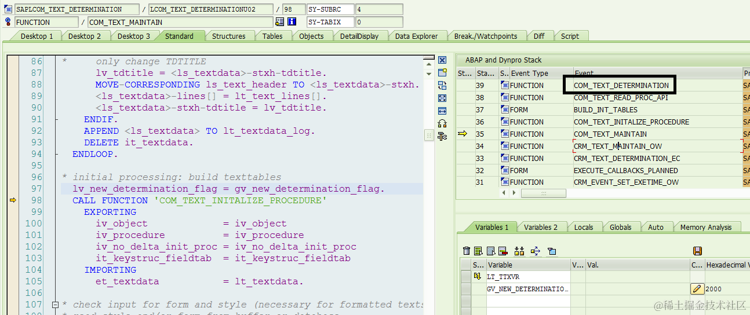This screenshot has height=315, width=750.
Task: Click the SAPLCOM_TEXT_DETERMINATION program field
Action: coord(77,9)
